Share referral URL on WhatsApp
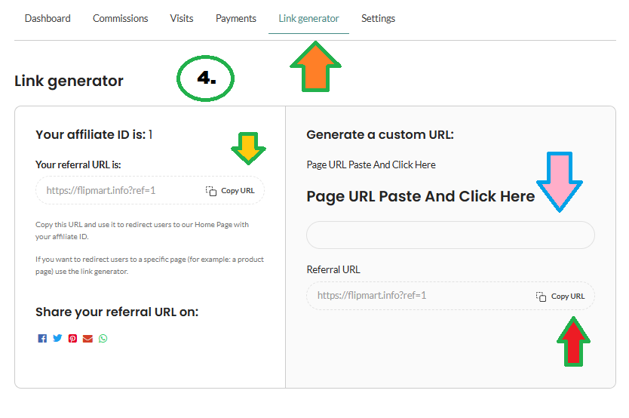 point(103,339)
